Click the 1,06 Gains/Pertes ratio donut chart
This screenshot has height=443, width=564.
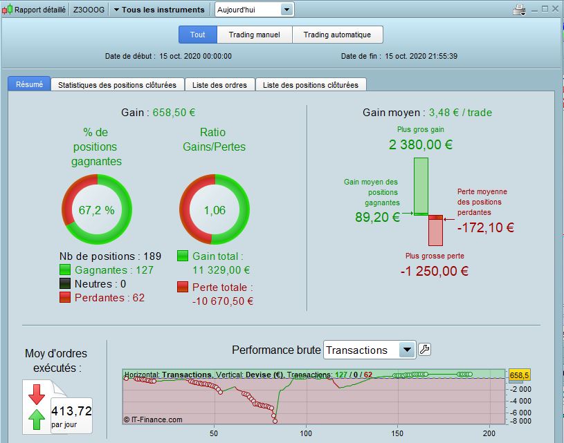(x=215, y=209)
